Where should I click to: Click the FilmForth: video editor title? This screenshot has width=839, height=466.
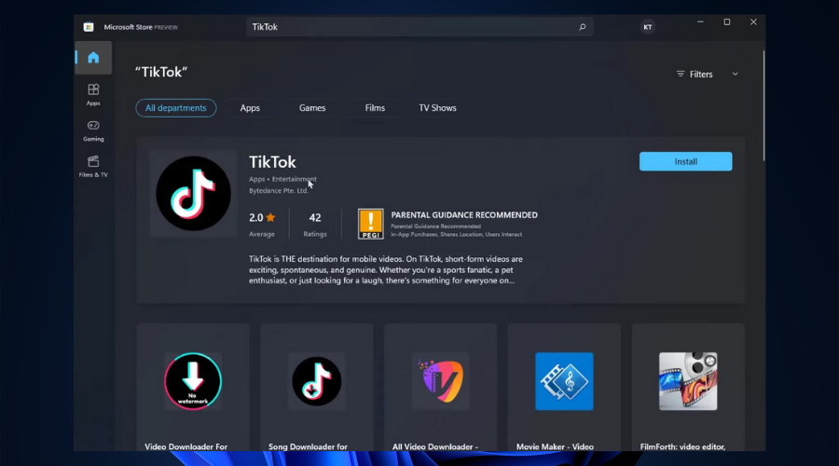point(682,446)
